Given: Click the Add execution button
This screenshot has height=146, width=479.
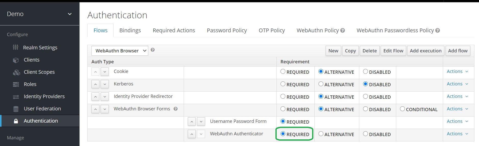Looking at the screenshot, I should click(425, 51).
